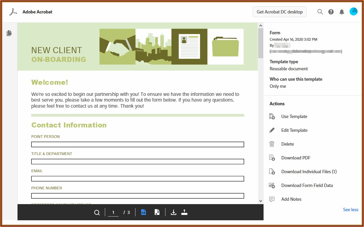Viewport: 364px width, 227px height.
Task: Select the Delete action
Action: pyautogui.click(x=287, y=144)
